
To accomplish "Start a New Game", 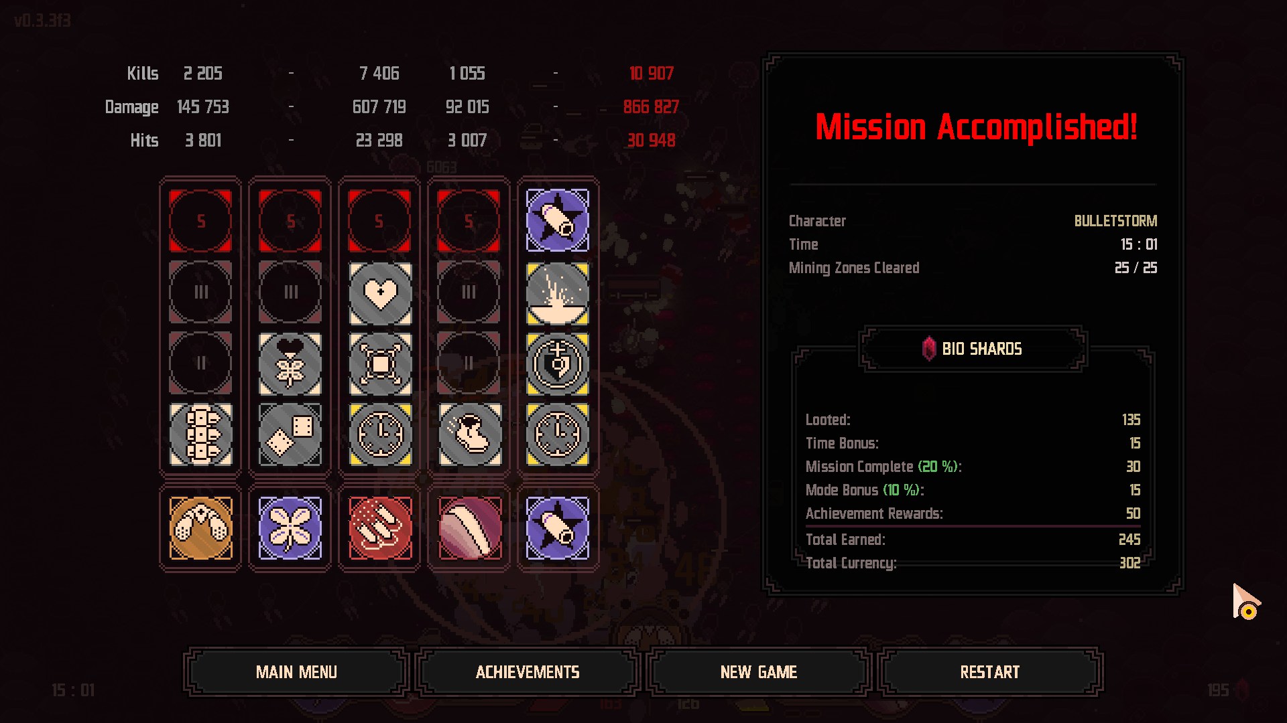I will point(759,671).
